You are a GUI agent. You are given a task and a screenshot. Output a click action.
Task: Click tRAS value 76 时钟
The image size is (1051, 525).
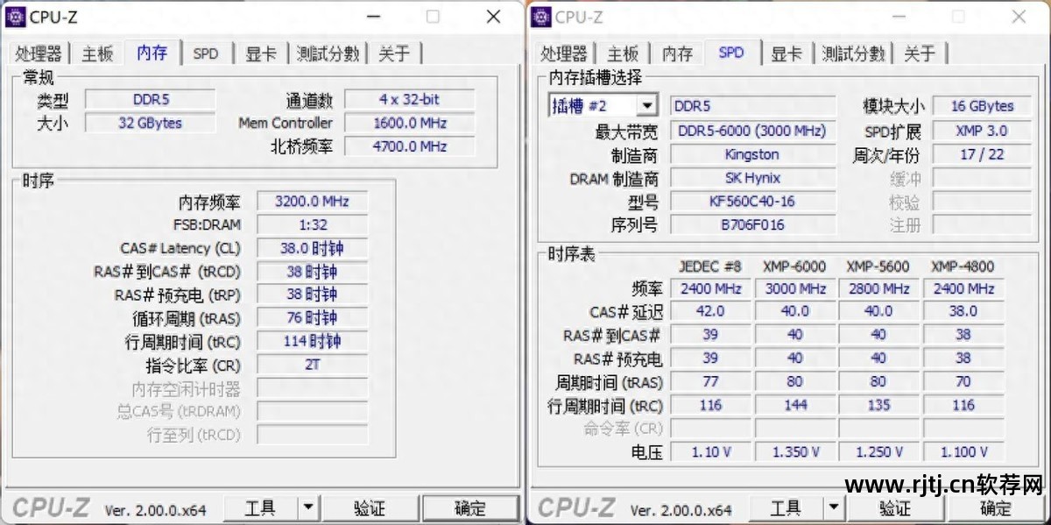313,318
